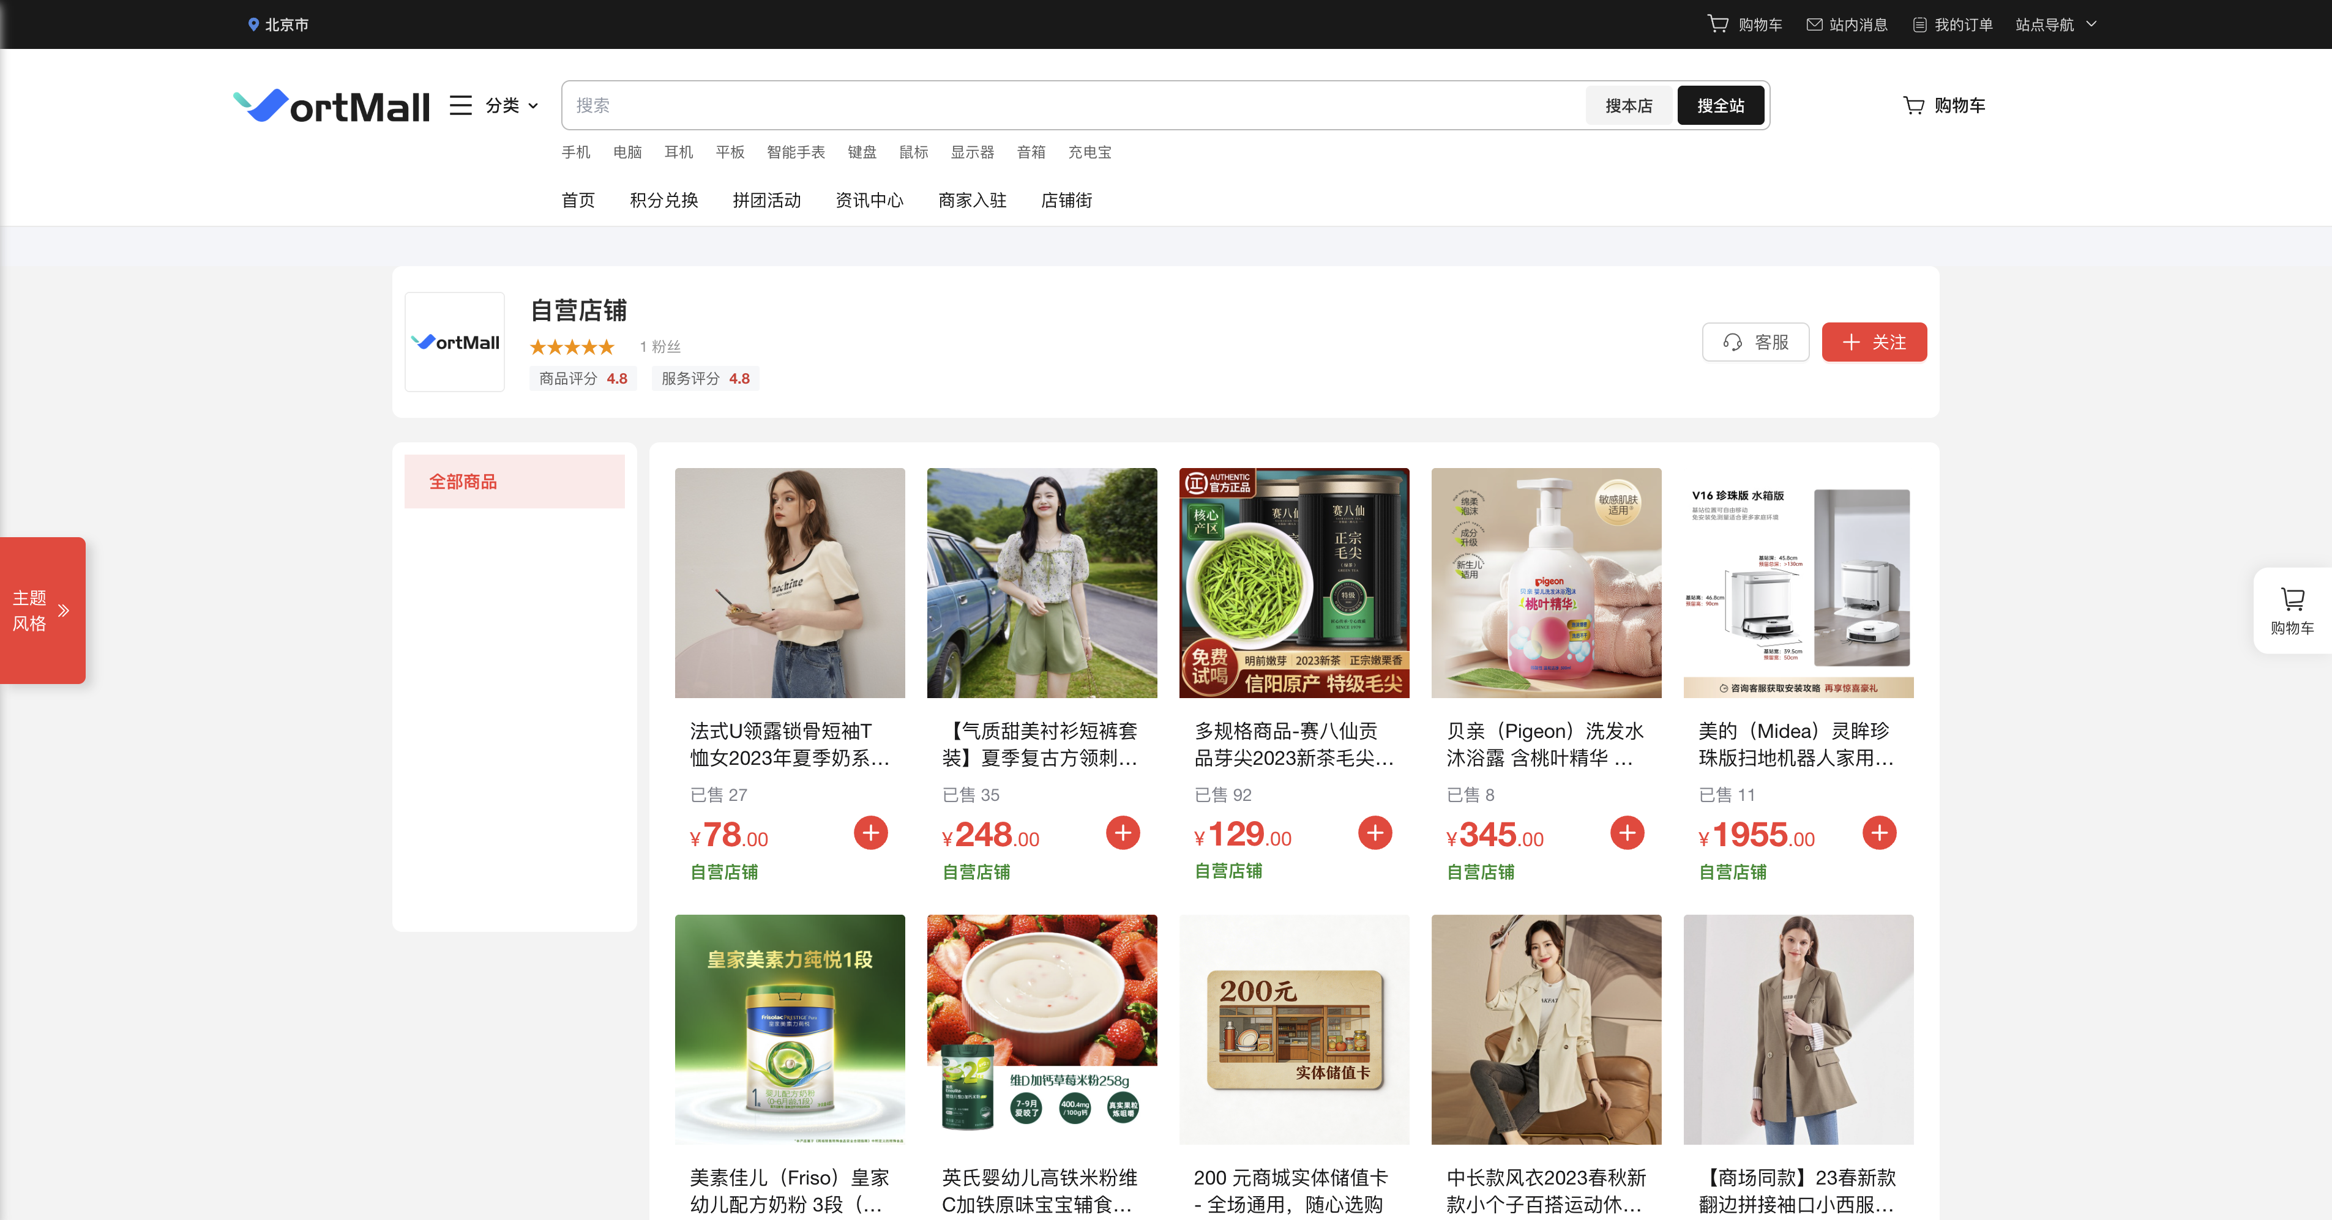
Task: Select 全部商品 in the sidebar
Action: pos(514,482)
